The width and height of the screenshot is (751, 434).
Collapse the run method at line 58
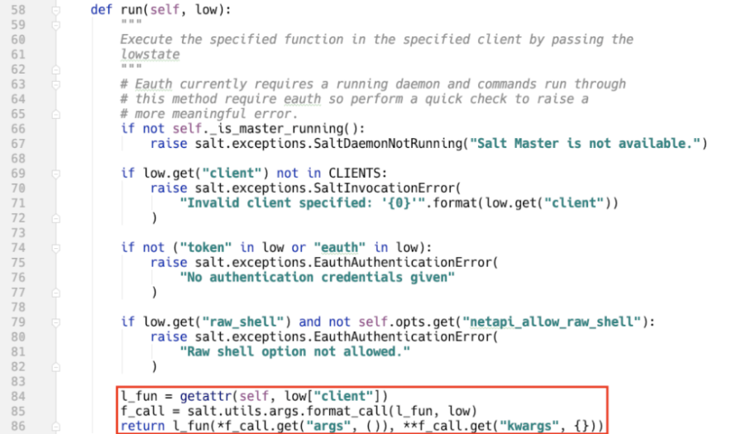coord(55,10)
